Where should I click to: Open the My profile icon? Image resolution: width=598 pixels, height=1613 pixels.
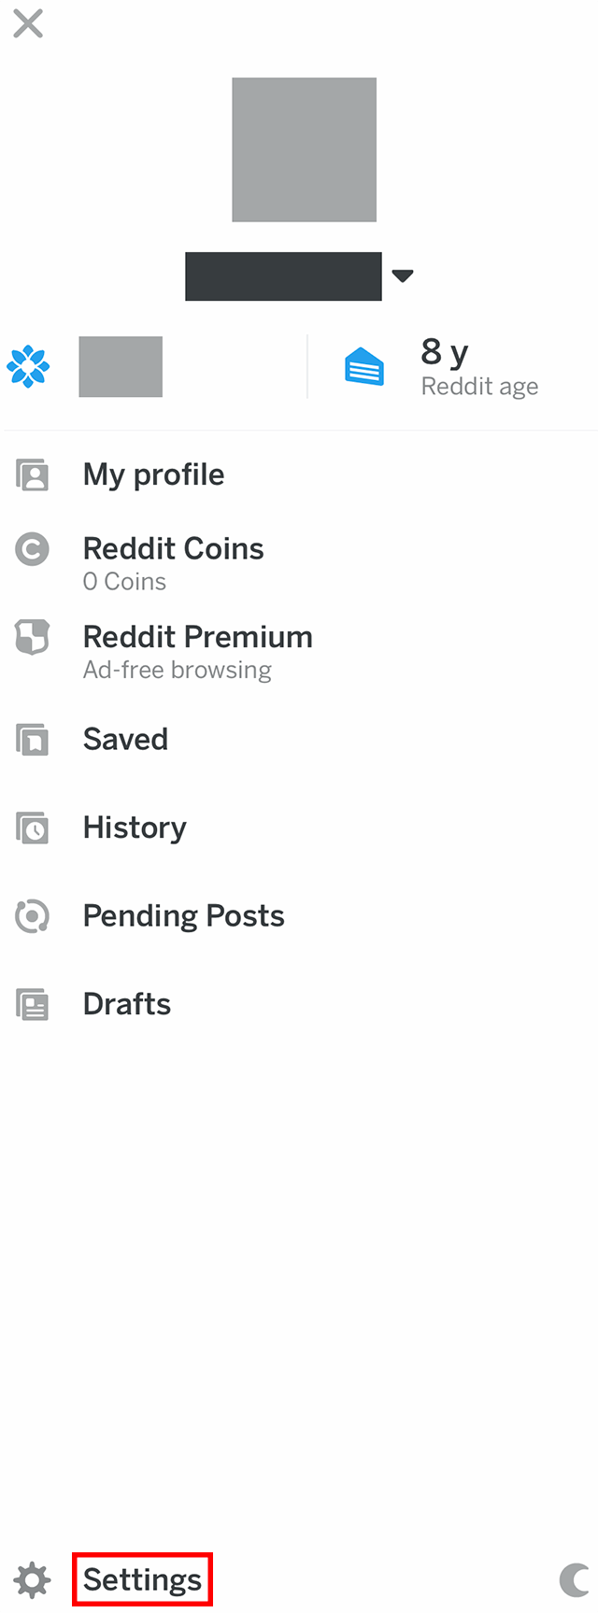click(x=33, y=474)
